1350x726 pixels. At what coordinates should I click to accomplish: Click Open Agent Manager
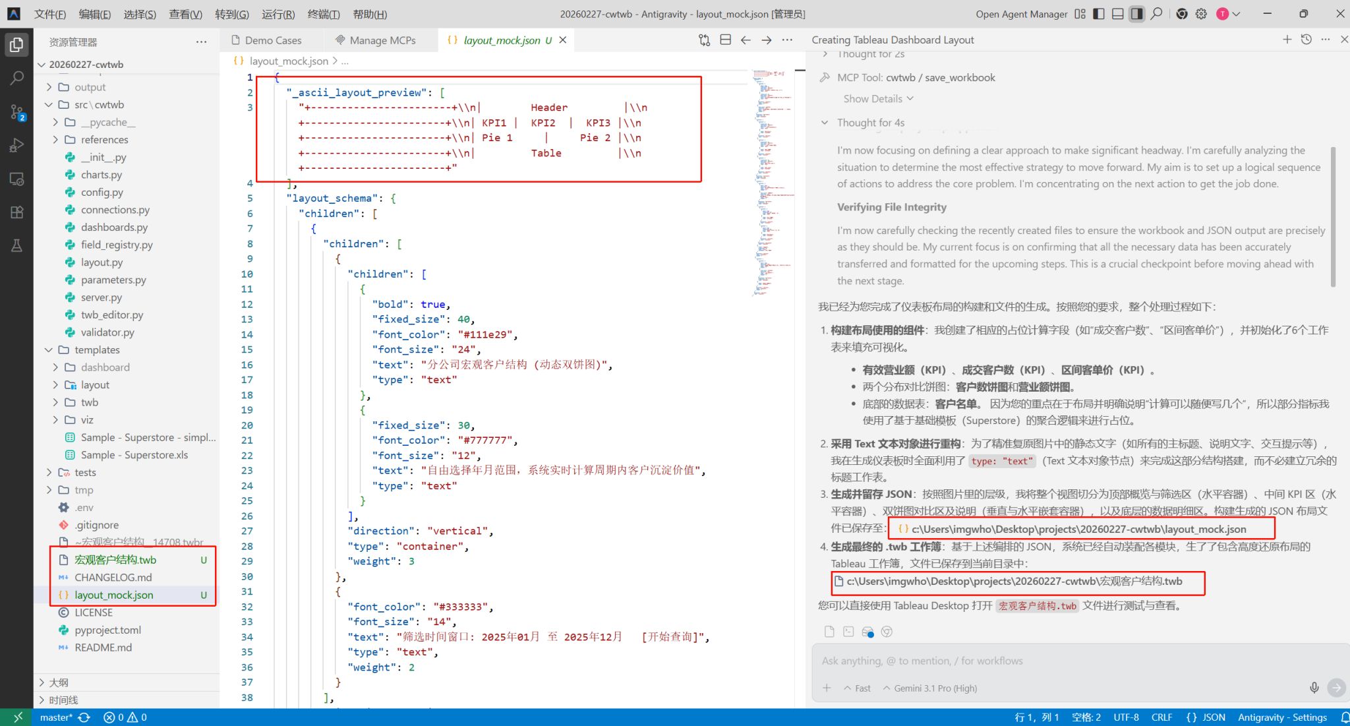coord(1021,14)
